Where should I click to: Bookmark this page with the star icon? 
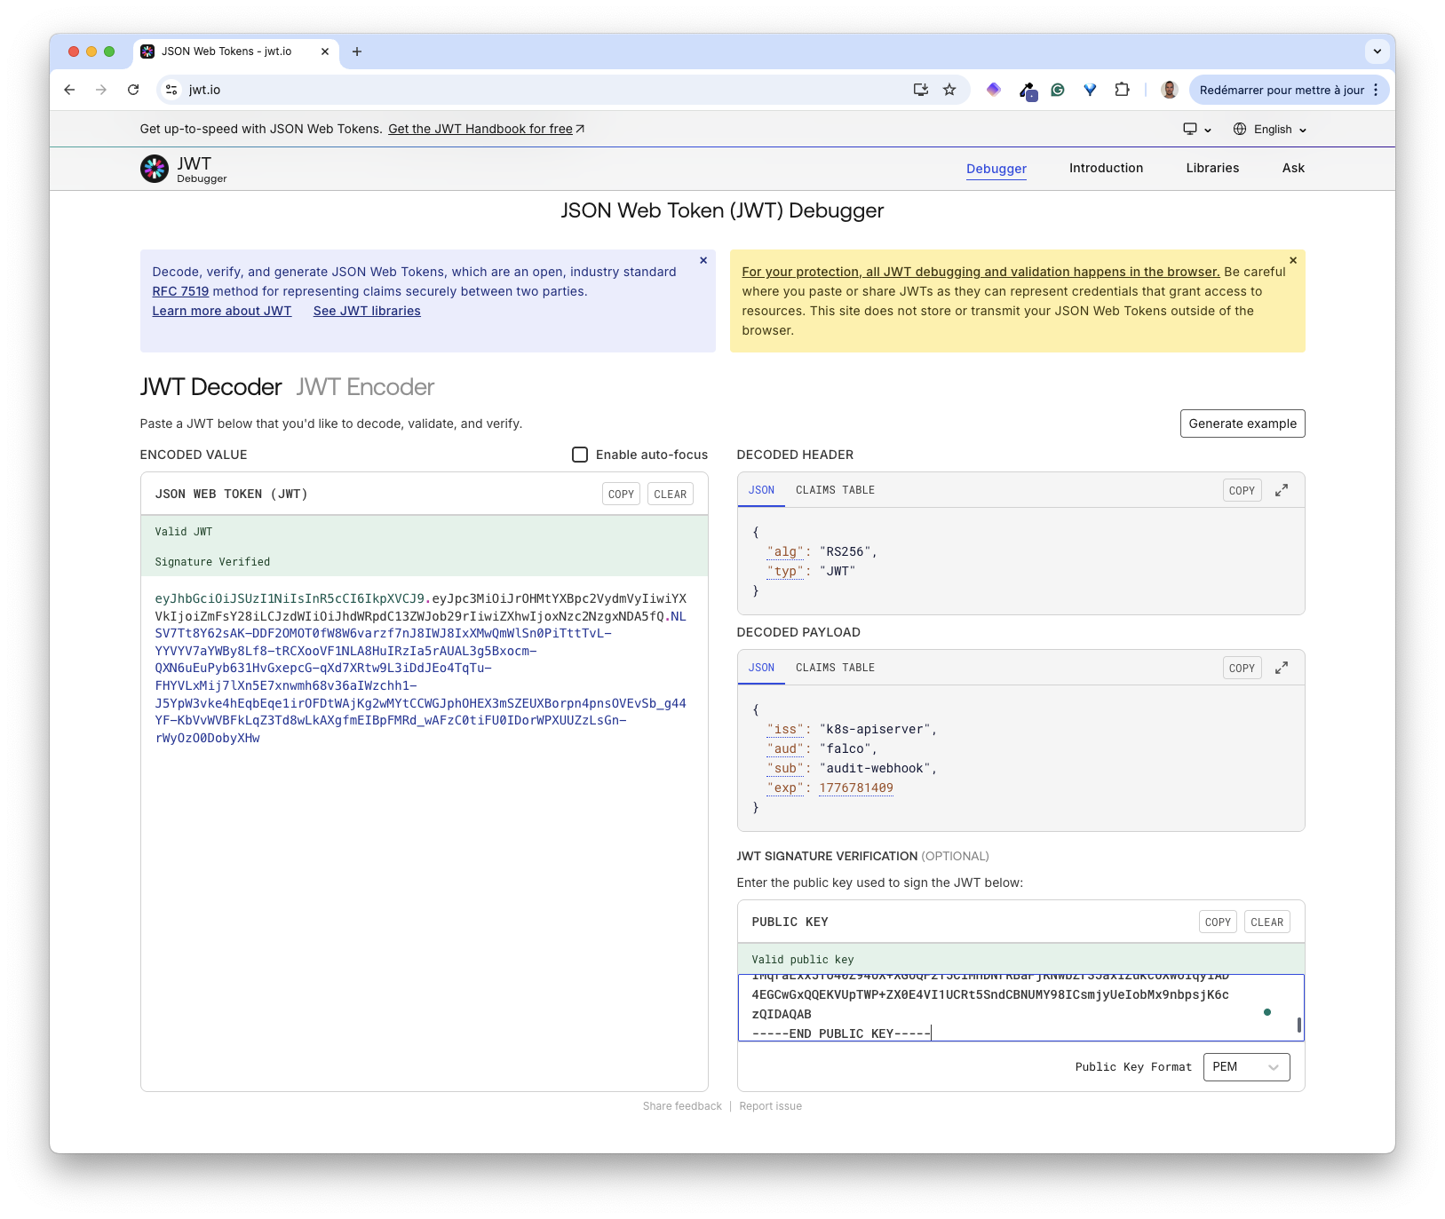pos(949,90)
